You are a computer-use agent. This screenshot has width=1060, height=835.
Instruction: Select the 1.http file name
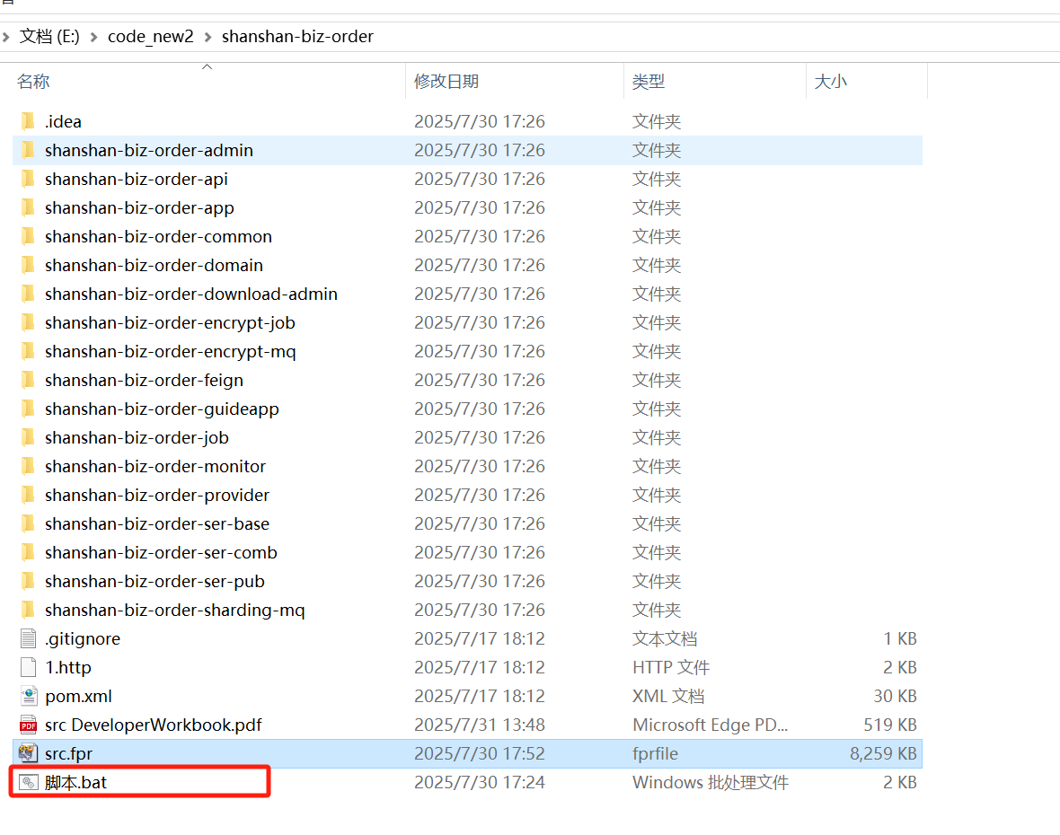(x=68, y=667)
